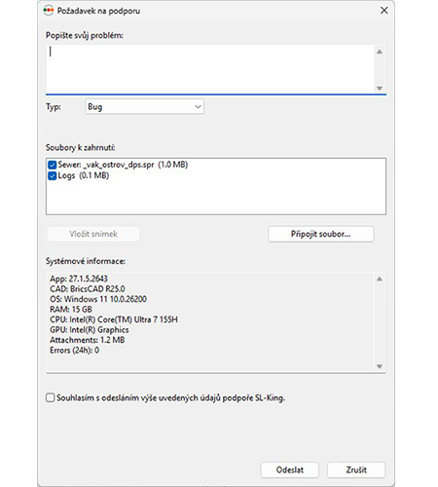
Task: Click empty area of Soubory k zahrnutí list
Action: [216, 198]
